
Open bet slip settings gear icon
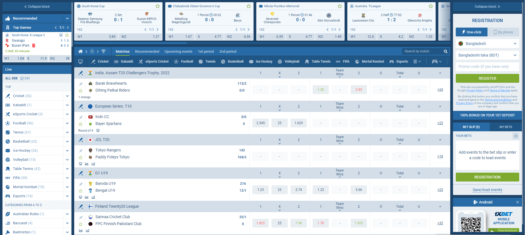[x=516, y=136]
